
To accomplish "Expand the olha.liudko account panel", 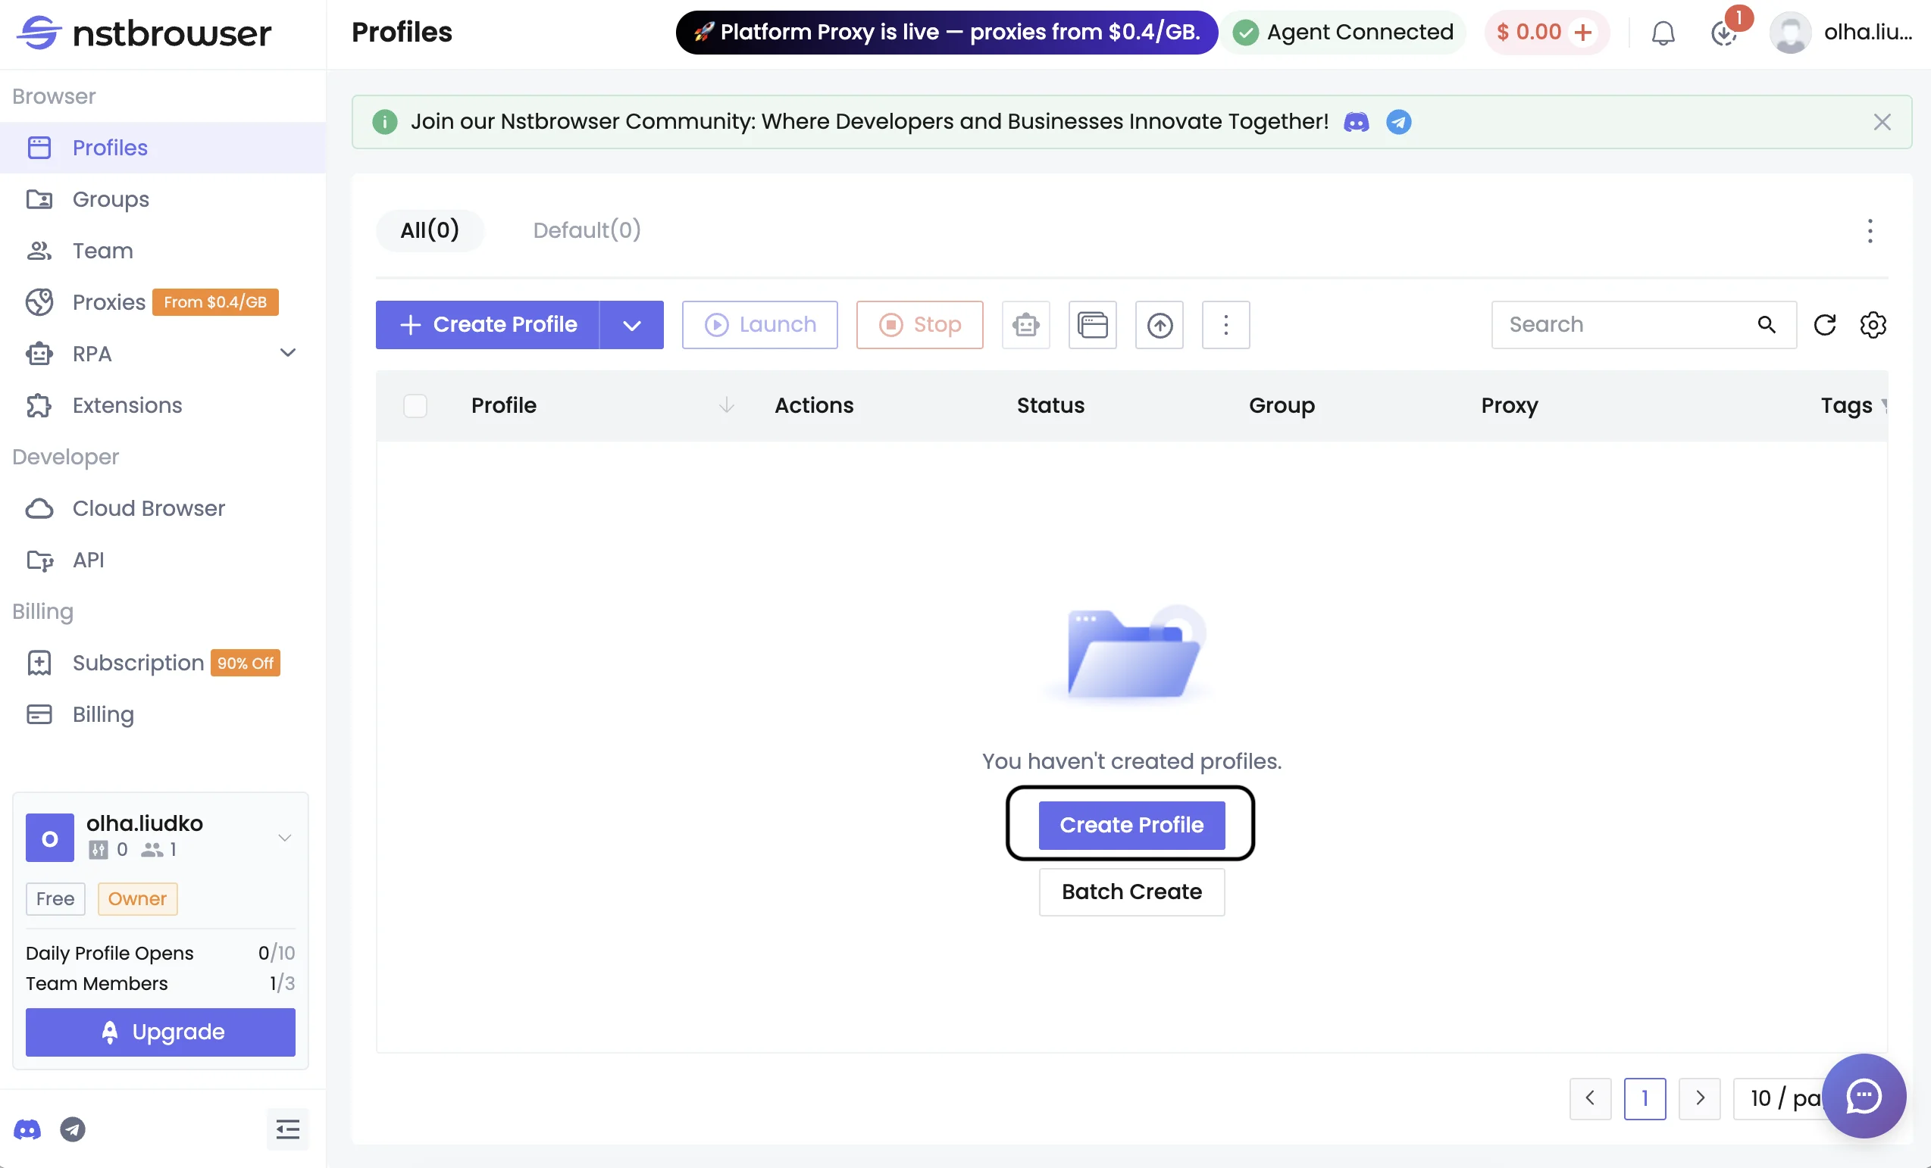I will coord(284,838).
